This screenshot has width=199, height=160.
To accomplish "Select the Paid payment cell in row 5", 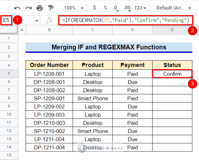I will (x=132, y=74).
